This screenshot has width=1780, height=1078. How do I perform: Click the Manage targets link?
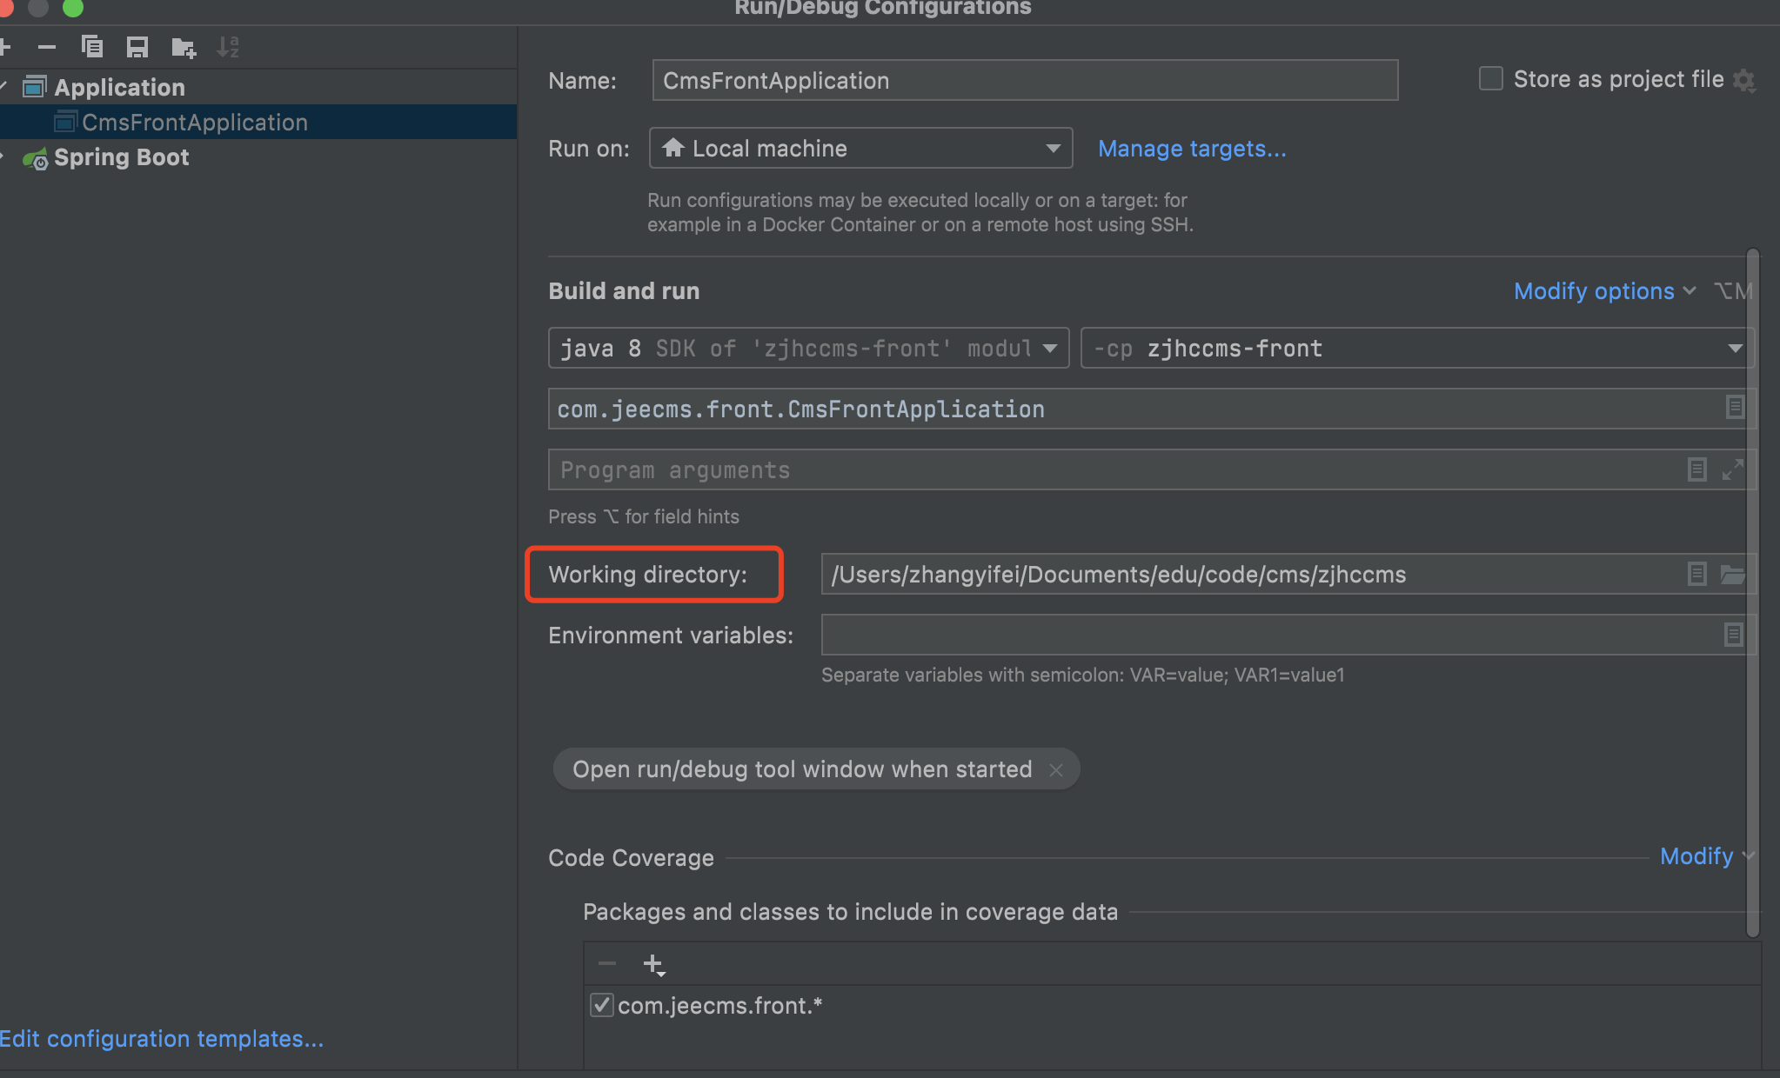pos(1191,149)
